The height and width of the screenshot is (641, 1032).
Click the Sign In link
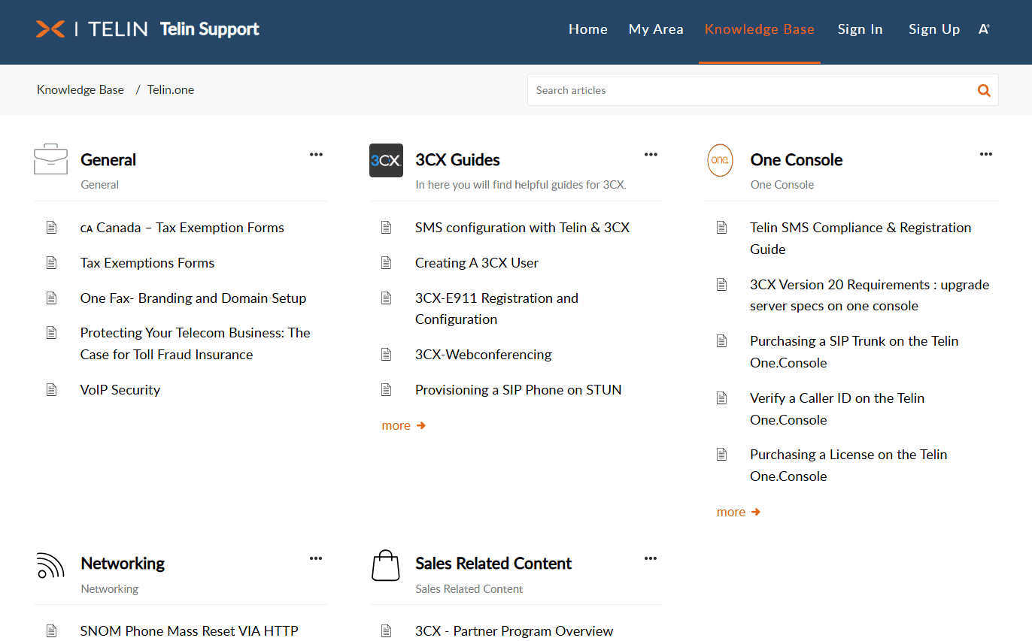[860, 29]
